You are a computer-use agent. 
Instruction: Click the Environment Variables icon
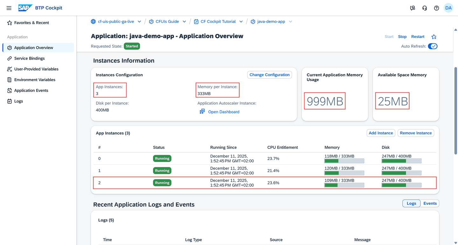9,80
